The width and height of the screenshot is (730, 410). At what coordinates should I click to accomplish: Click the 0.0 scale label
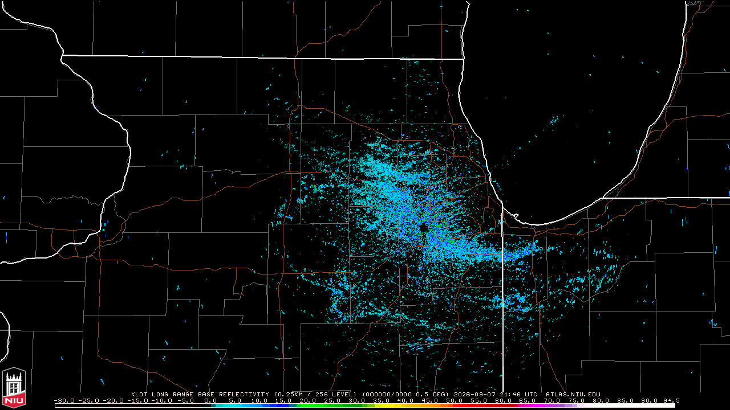click(210, 401)
